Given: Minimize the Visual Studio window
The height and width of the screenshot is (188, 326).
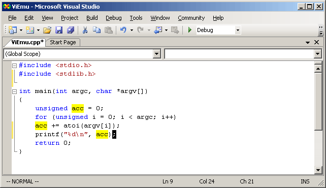Looking at the screenshot, I should click(x=301, y=7).
